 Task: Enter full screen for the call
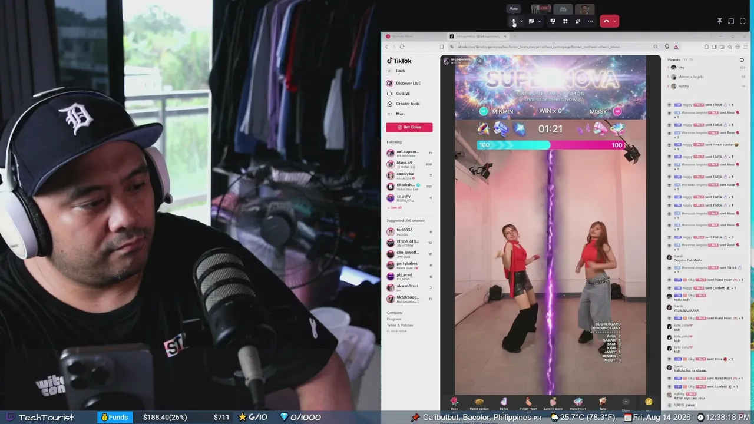coord(742,21)
